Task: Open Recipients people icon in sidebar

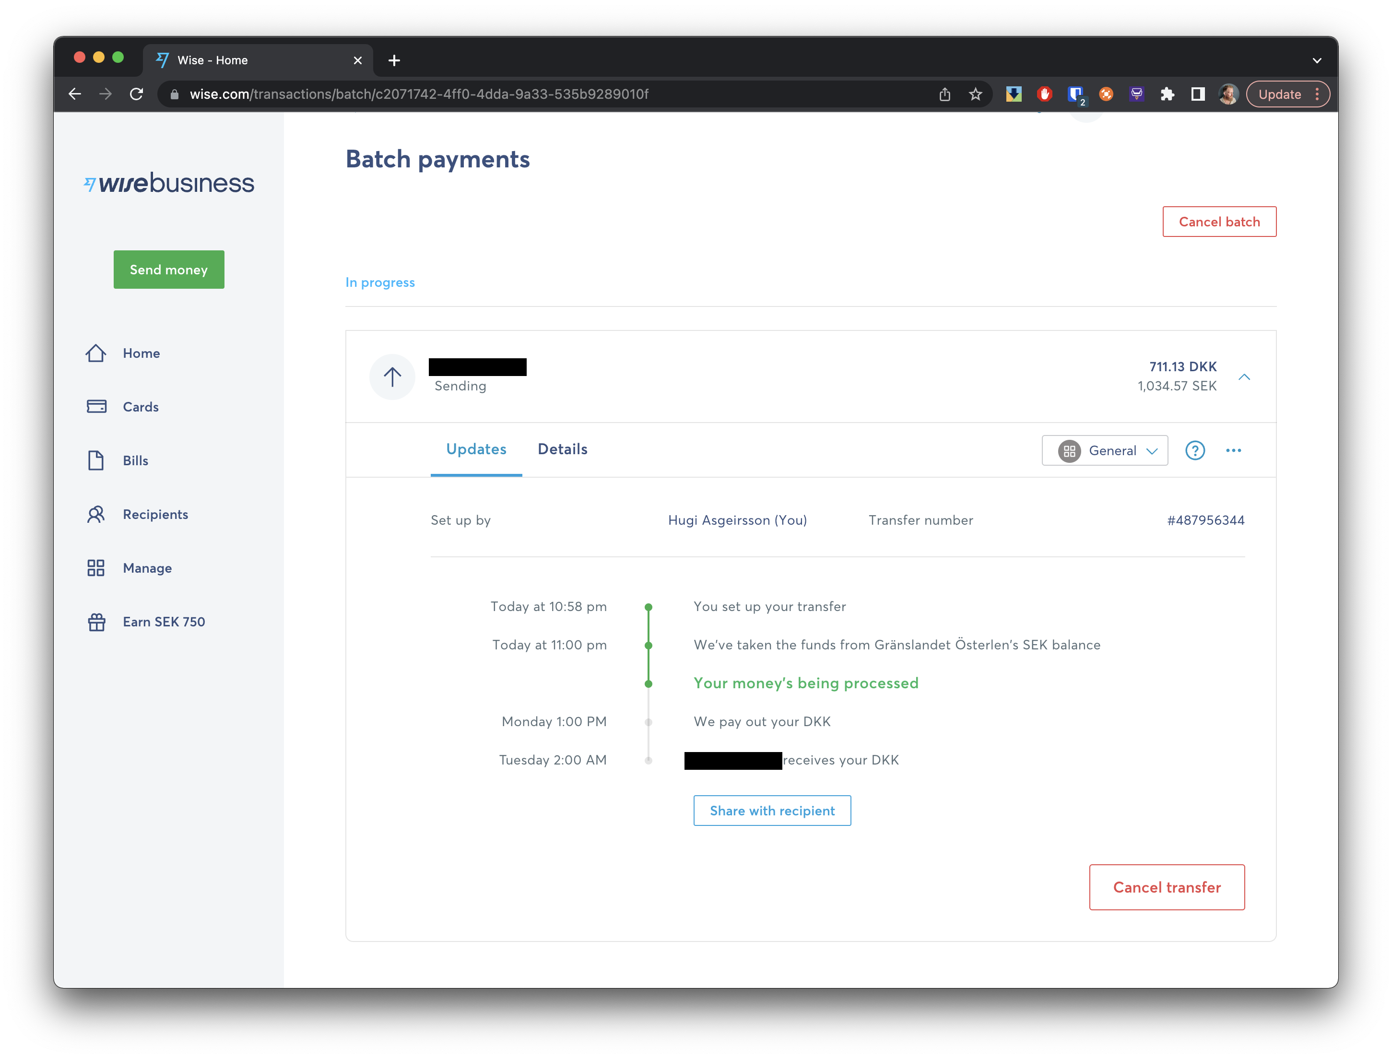Action: (96, 514)
